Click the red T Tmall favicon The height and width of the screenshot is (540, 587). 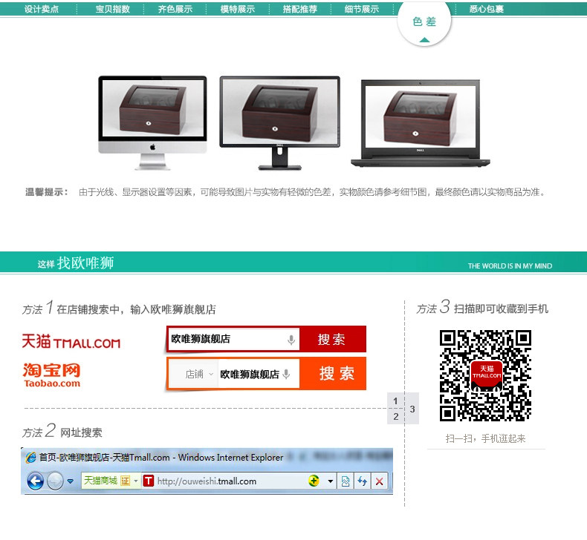pyautogui.click(x=149, y=481)
